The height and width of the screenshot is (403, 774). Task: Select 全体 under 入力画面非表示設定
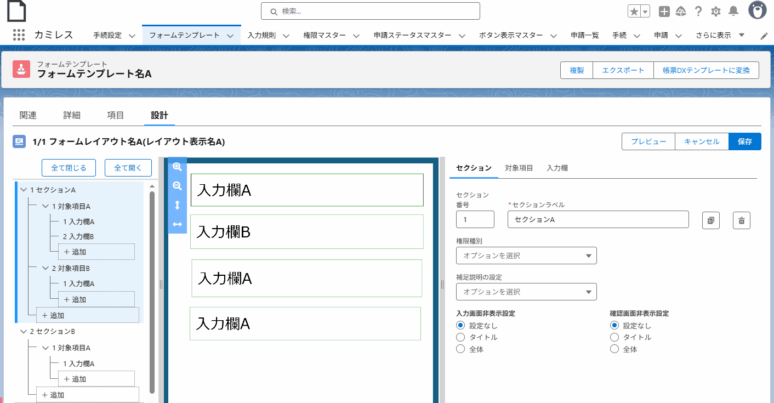tap(460, 349)
